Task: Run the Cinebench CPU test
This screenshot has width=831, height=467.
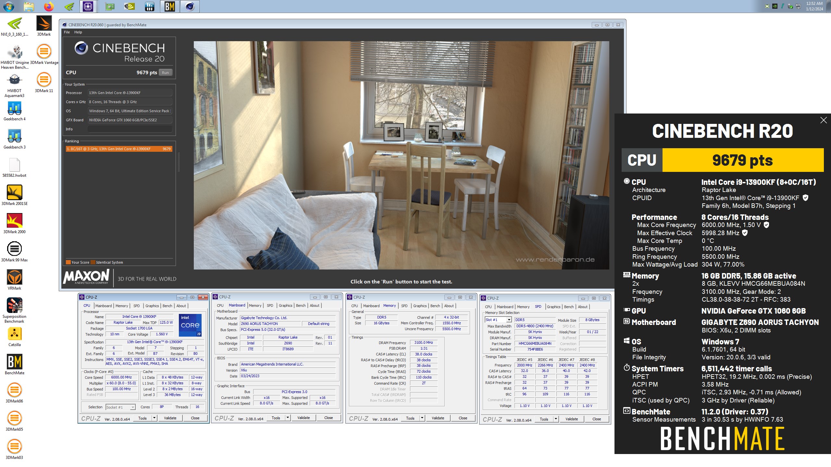Action: pyautogui.click(x=165, y=73)
